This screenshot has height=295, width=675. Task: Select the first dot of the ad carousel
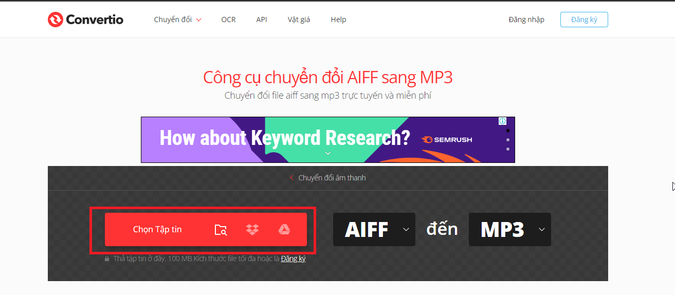508,131
